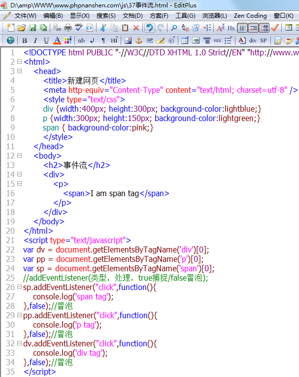Screen dimensions: 299x377
Task: Collapse the html tag fold on line 2
Action: (x=20, y=62)
